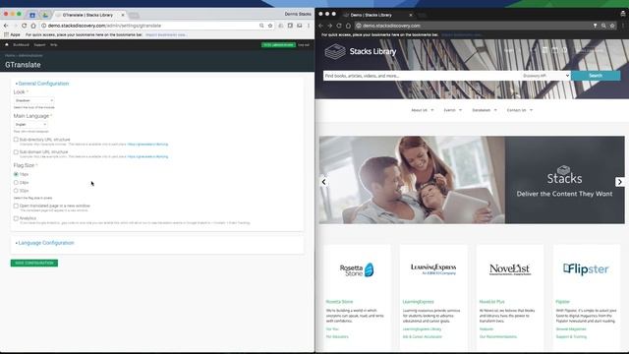629x354 pixels.
Task: Reload the Demo Stacks Library page
Action: (x=339, y=26)
